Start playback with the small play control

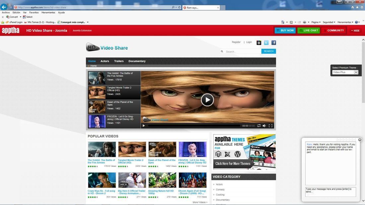[144, 126]
